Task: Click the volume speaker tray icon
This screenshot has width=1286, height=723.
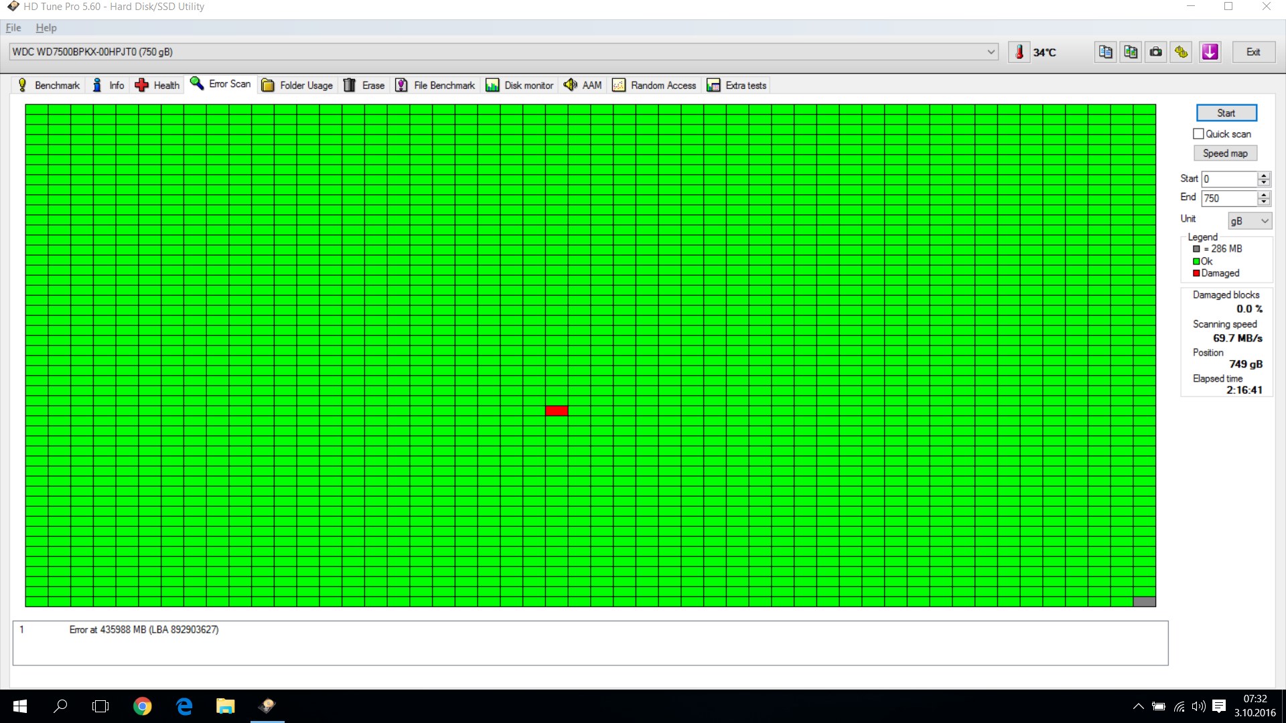Action: pyautogui.click(x=1198, y=706)
